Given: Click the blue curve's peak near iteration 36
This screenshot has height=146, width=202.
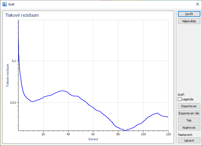Looking at the screenshot, I should click(62, 91).
